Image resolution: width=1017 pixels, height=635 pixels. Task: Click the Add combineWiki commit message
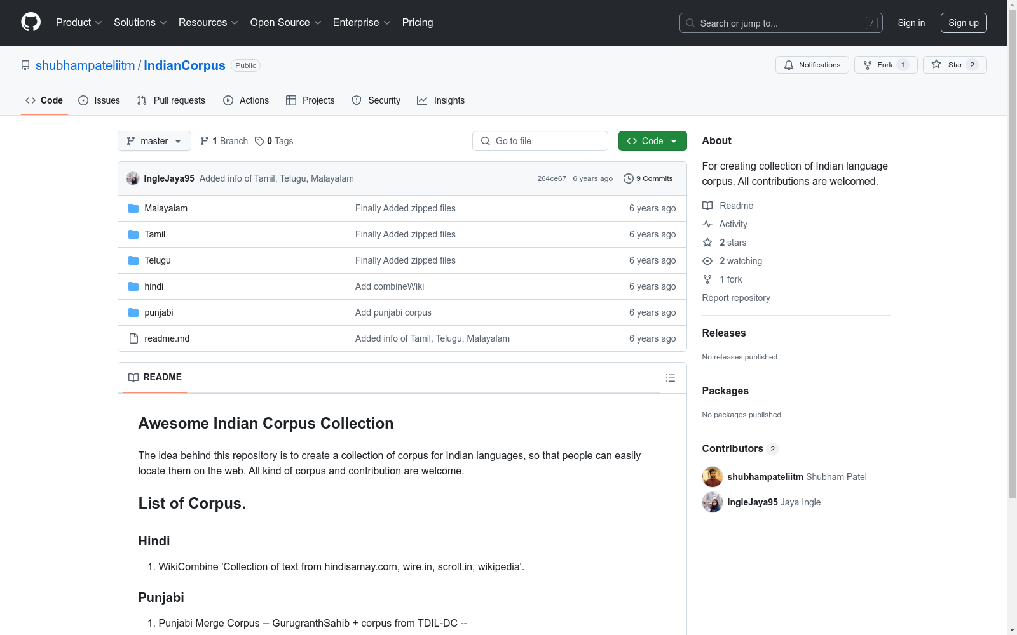(x=390, y=286)
